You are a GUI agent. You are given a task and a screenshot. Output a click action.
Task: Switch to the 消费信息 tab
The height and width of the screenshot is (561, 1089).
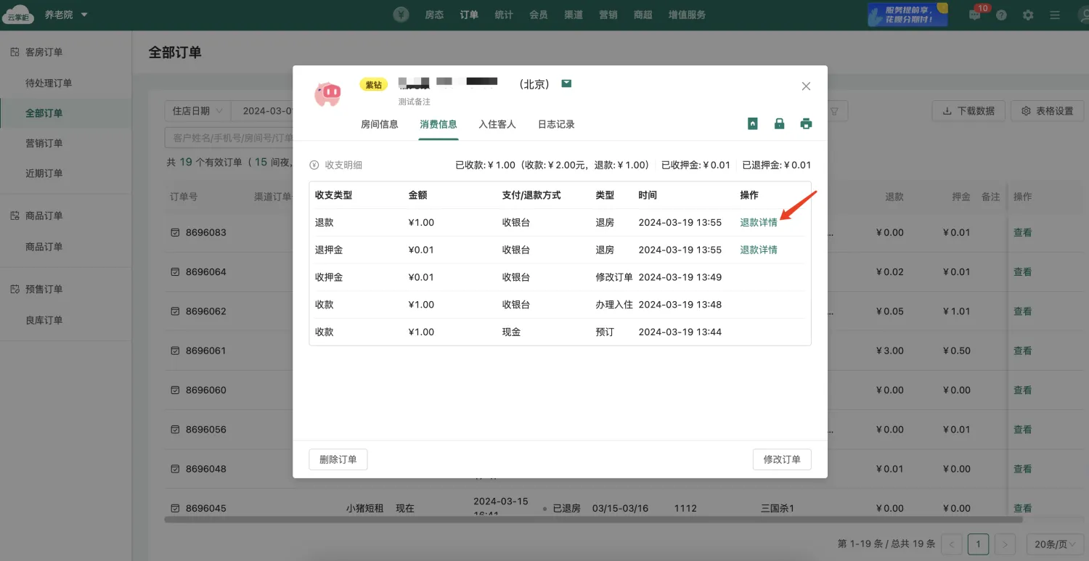pos(439,124)
